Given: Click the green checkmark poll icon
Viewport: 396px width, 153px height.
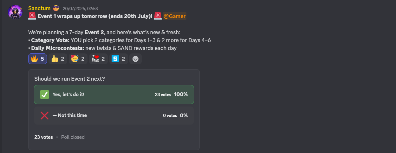Looking at the screenshot, I should point(44,95).
